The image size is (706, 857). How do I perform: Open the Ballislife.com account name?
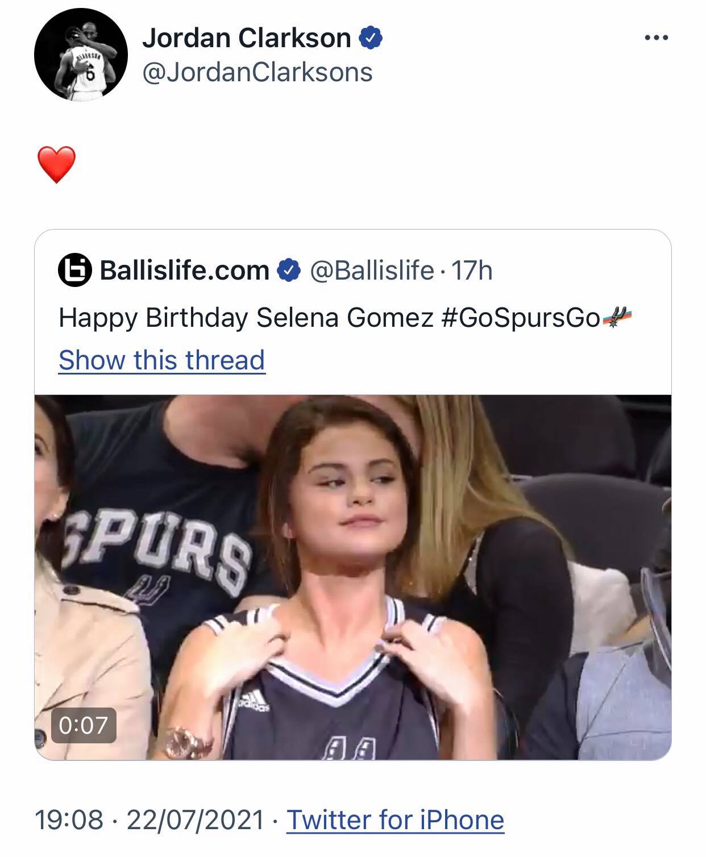(184, 271)
